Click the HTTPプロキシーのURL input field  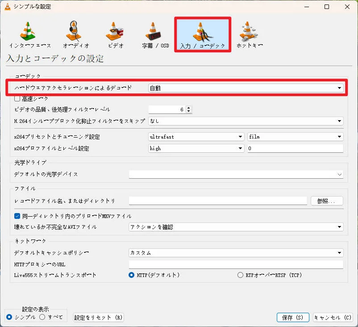click(x=236, y=264)
